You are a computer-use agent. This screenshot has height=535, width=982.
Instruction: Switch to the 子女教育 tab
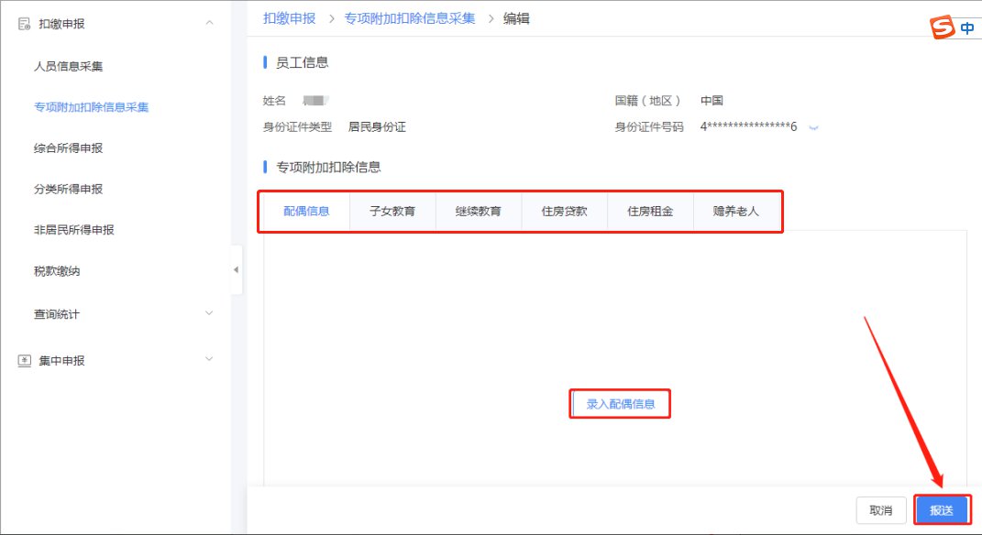point(392,211)
